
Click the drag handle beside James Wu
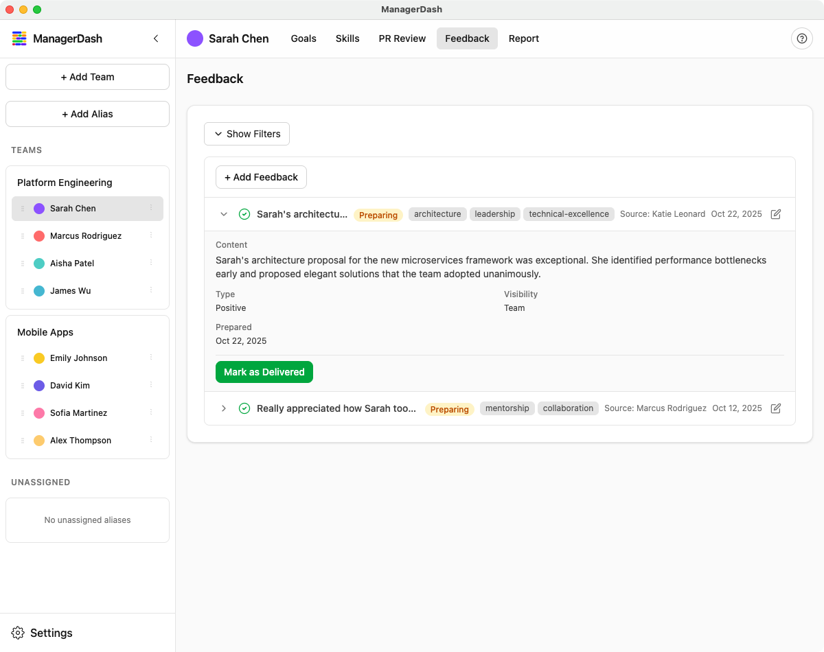(x=23, y=290)
